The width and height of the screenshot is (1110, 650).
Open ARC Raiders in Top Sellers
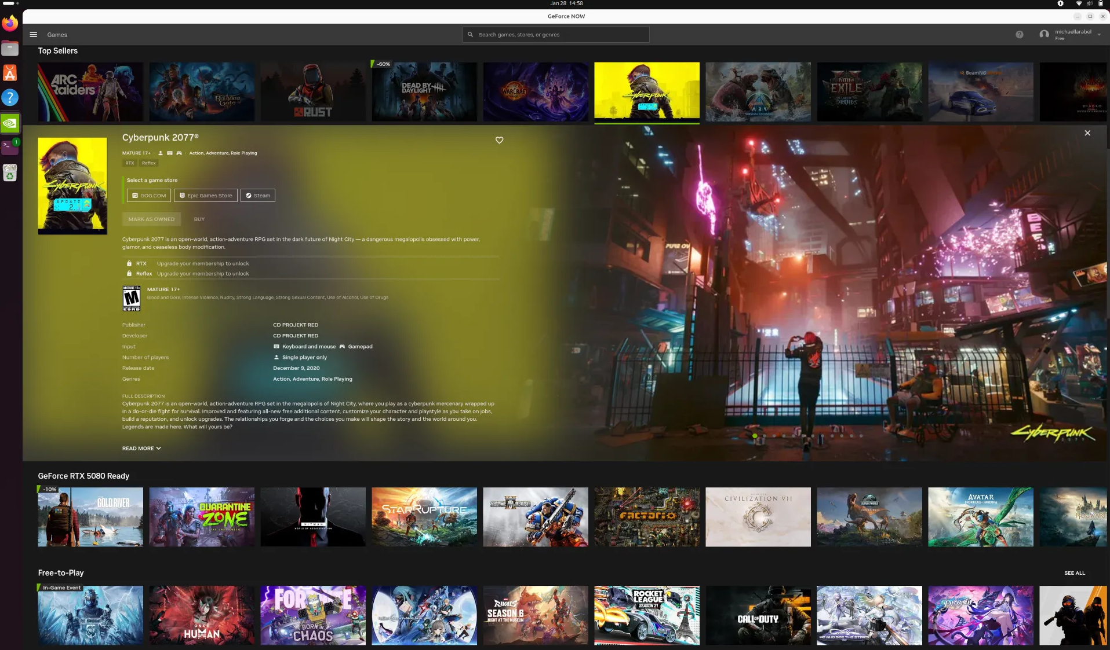[x=90, y=92]
